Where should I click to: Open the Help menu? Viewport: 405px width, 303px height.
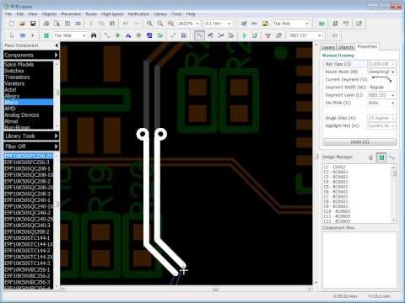pyautogui.click(x=191, y=14)
